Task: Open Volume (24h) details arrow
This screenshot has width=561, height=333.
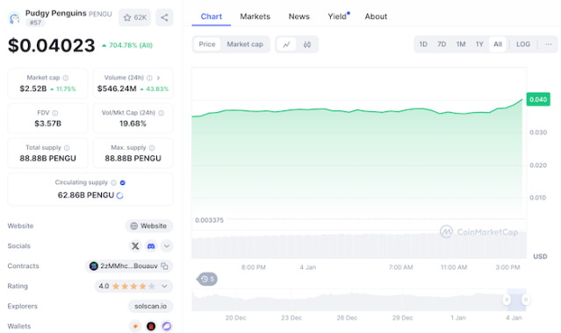Action: pos(158,78)
